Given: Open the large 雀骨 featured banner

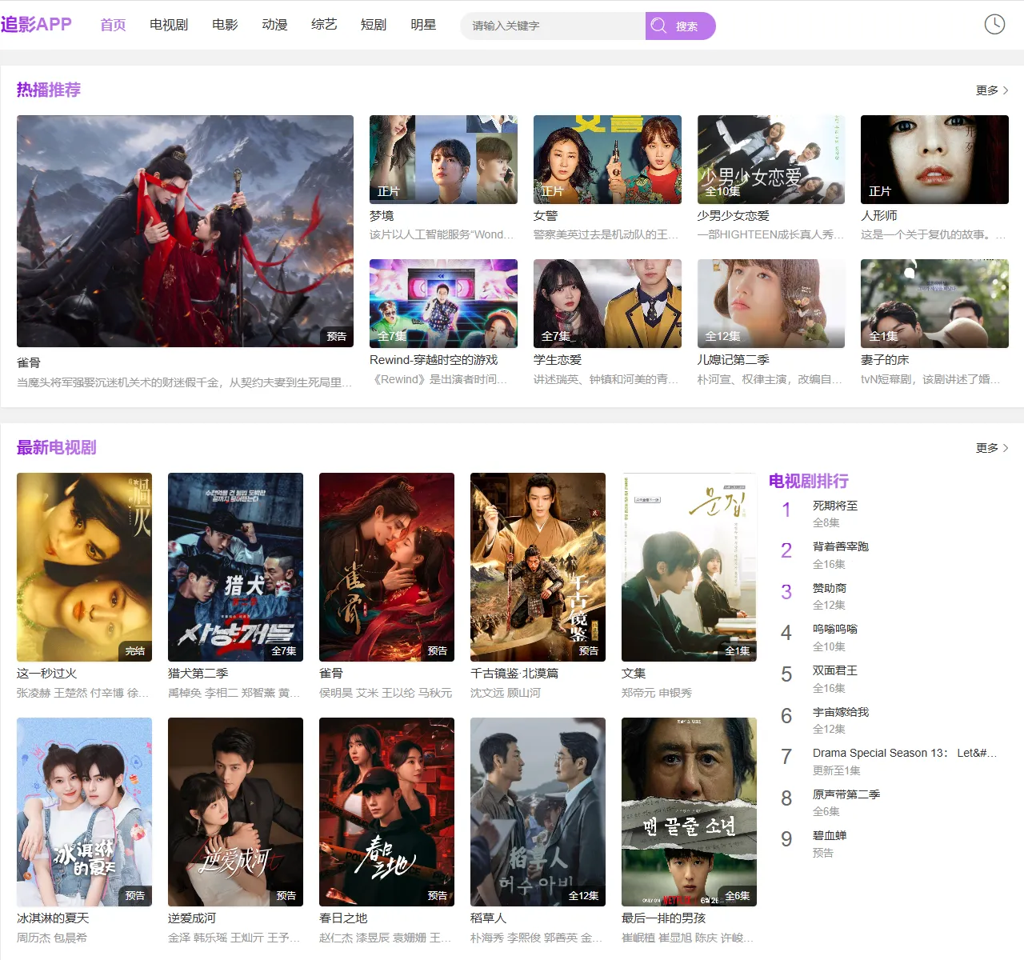Looking at the screenshot, I should point(185,231).
